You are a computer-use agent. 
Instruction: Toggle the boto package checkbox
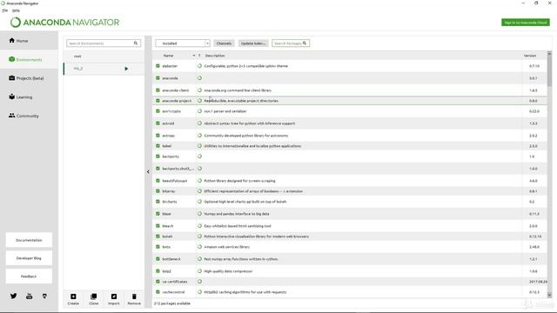click(158, 247)
